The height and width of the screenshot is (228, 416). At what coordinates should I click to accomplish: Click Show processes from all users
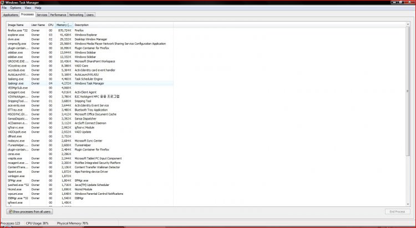pos(29,211)
